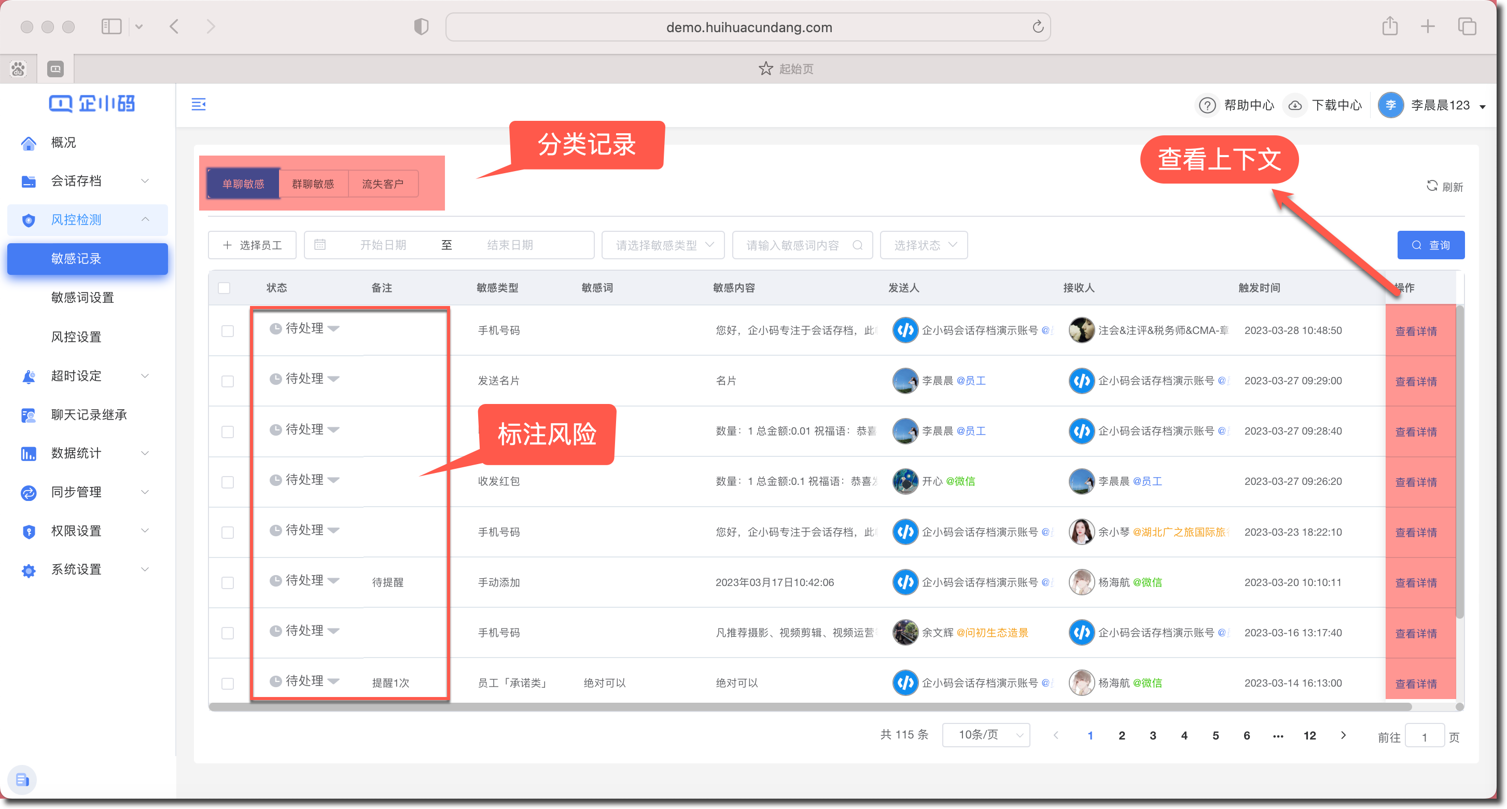Open the 帮助中心 help icon
The height and width of the screenshot is (809, 1507).
pos(1207,105)
